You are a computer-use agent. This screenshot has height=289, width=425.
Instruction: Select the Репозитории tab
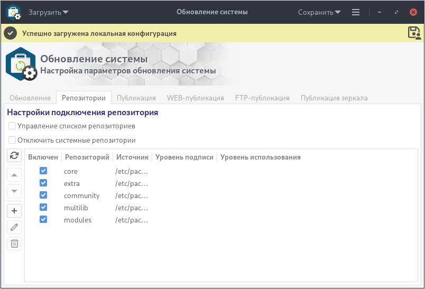tap(84, 98)
